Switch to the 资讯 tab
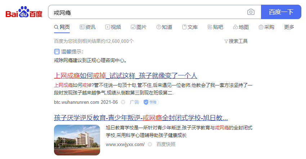 tap(87, 27)
